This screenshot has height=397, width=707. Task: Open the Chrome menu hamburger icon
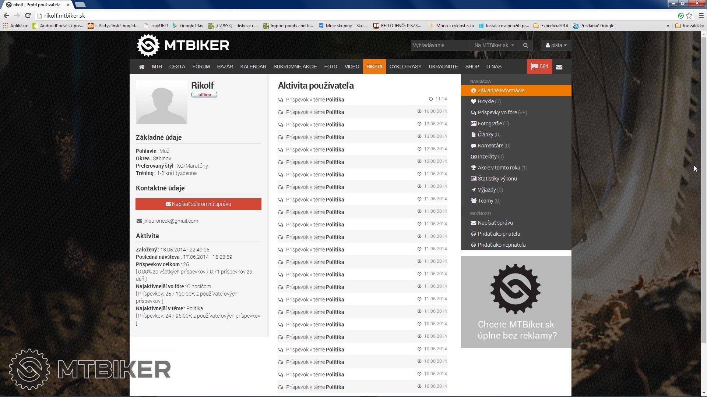[x=701, y=15]
